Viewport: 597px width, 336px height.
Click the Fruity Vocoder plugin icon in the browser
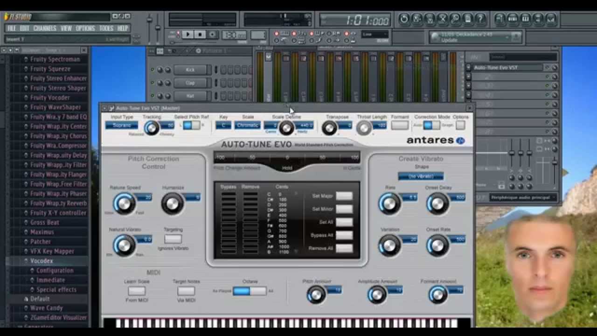(26, 98)
